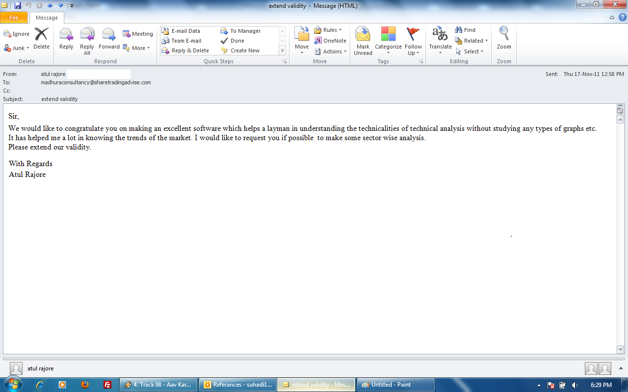Go to Next Item arrow
Screen dimensions: 628x392
click(61, 5)
